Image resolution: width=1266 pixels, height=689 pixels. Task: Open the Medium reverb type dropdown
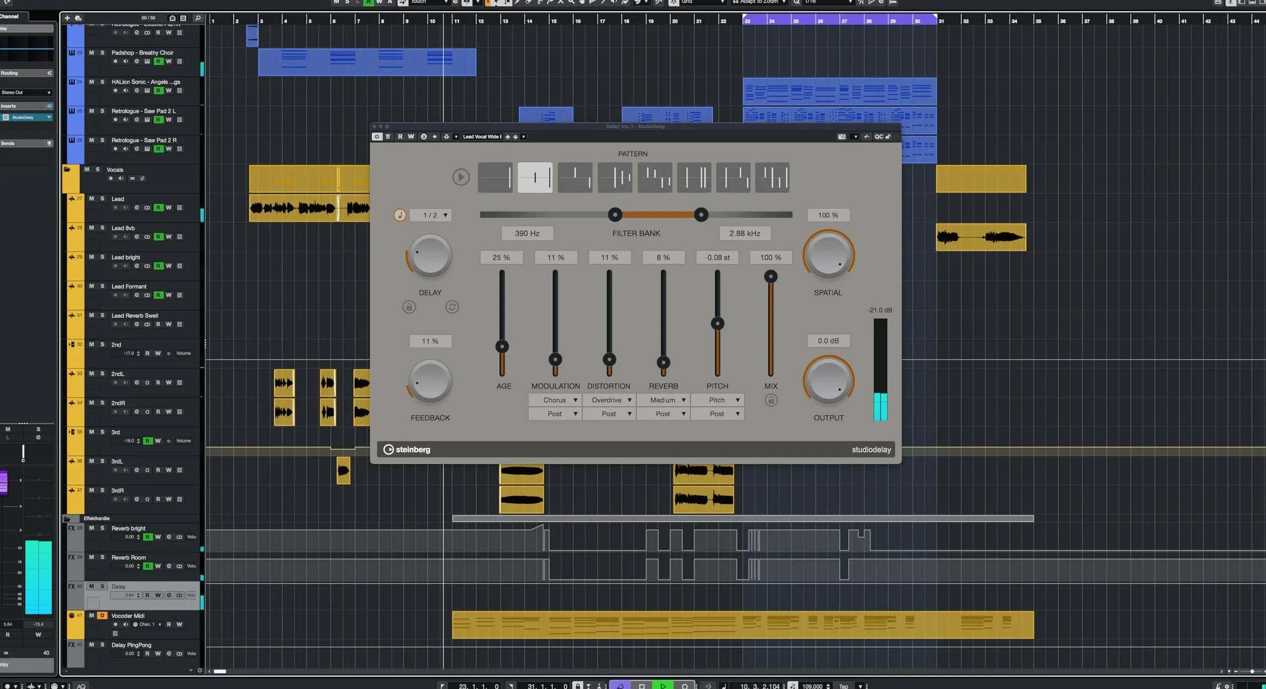663,400
